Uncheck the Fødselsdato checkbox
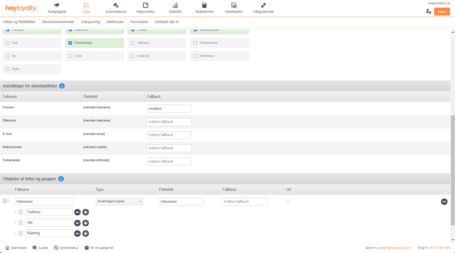Viewport: 455px width, 253px height. (70, 43)
